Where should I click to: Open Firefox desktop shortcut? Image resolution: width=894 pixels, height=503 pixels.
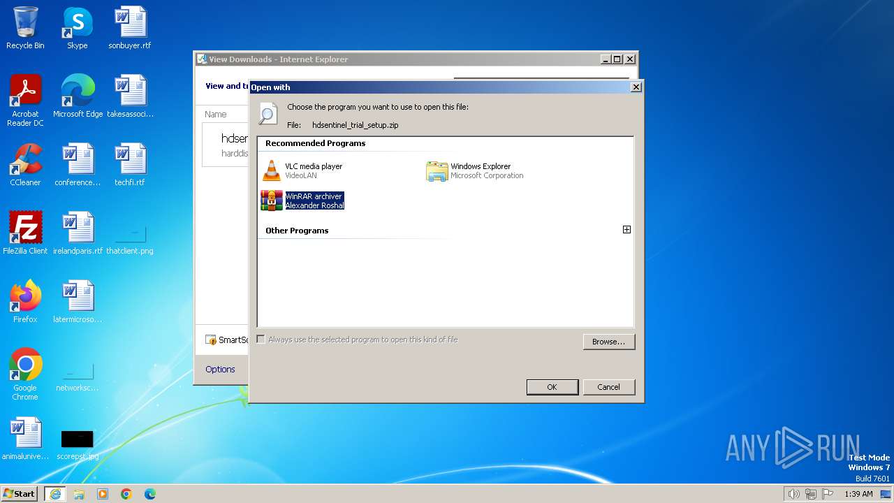click(x=25, y=302)
